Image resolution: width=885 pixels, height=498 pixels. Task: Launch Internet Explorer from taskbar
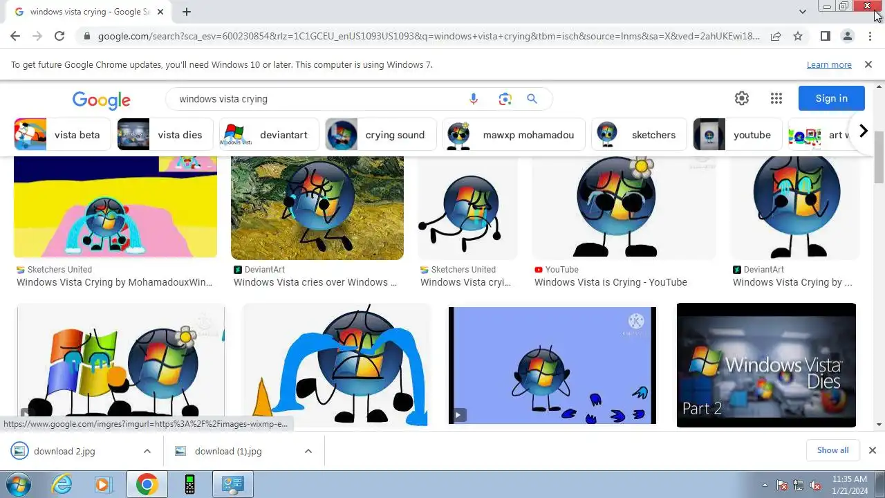click(x=62, y=484)
